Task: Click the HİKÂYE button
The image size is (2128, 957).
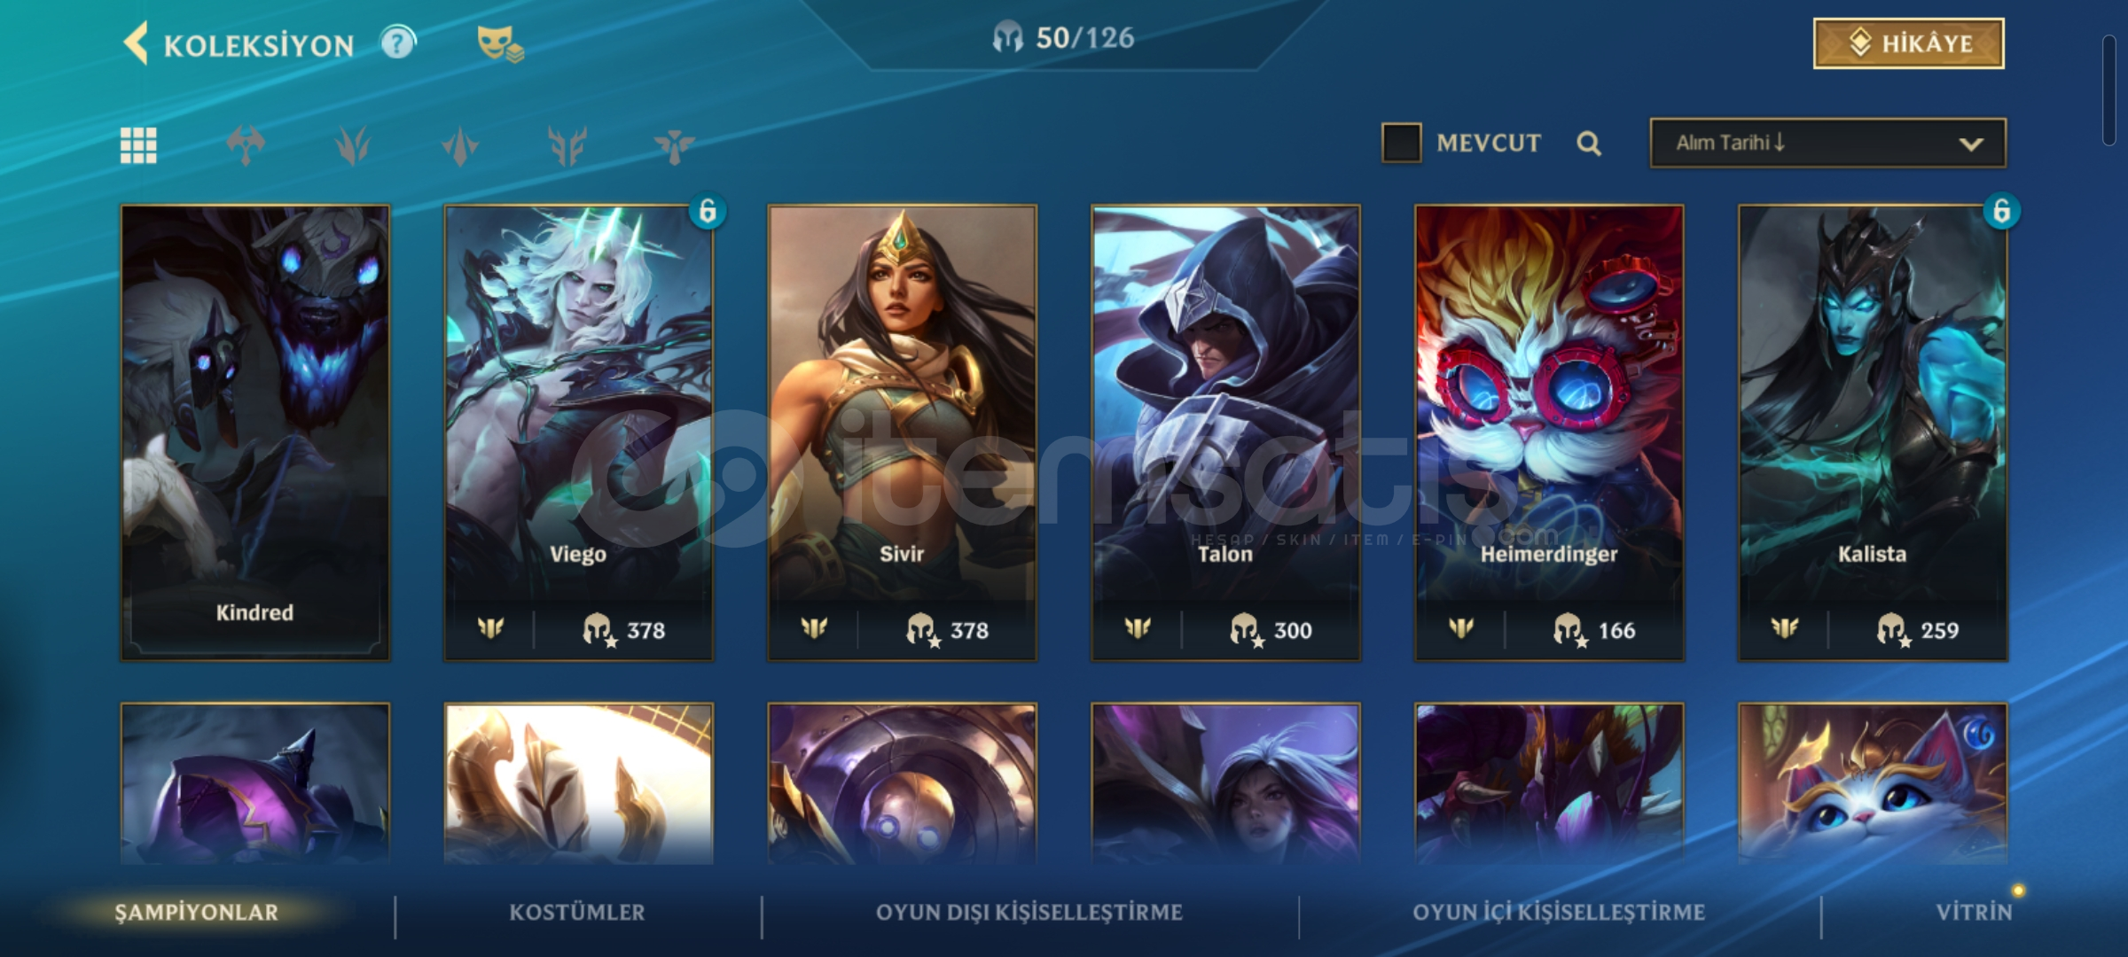Action: 1908,43
